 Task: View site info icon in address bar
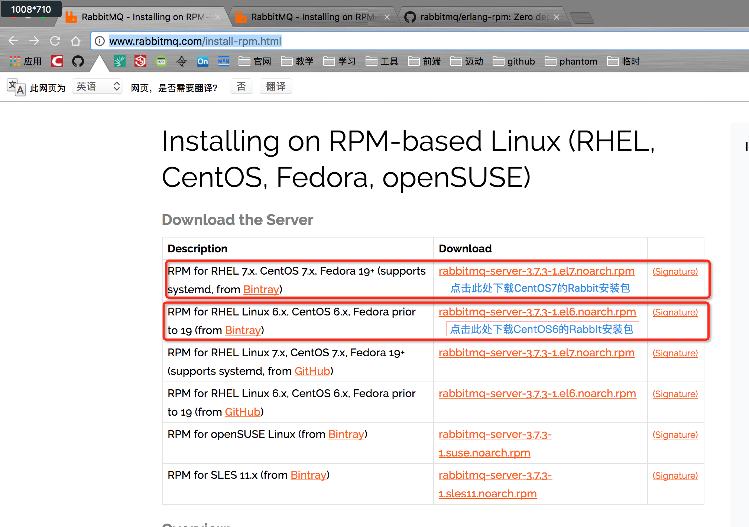click(x=100, y=41)
